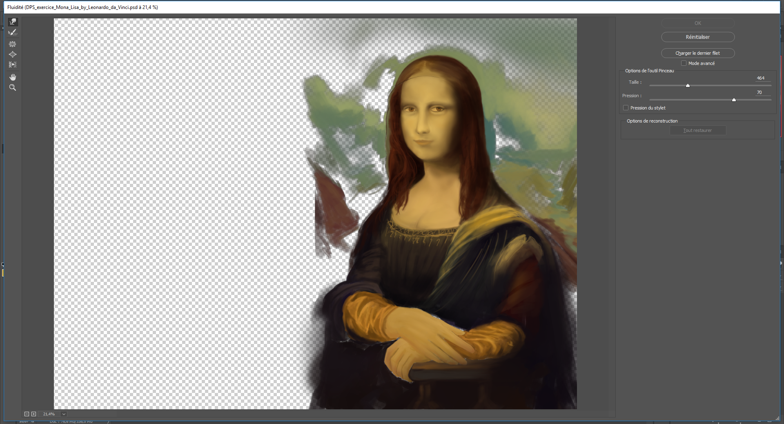Select the Zoom tool
The height and width of the screenshot is (424, 784).
[x=13, y=87]
